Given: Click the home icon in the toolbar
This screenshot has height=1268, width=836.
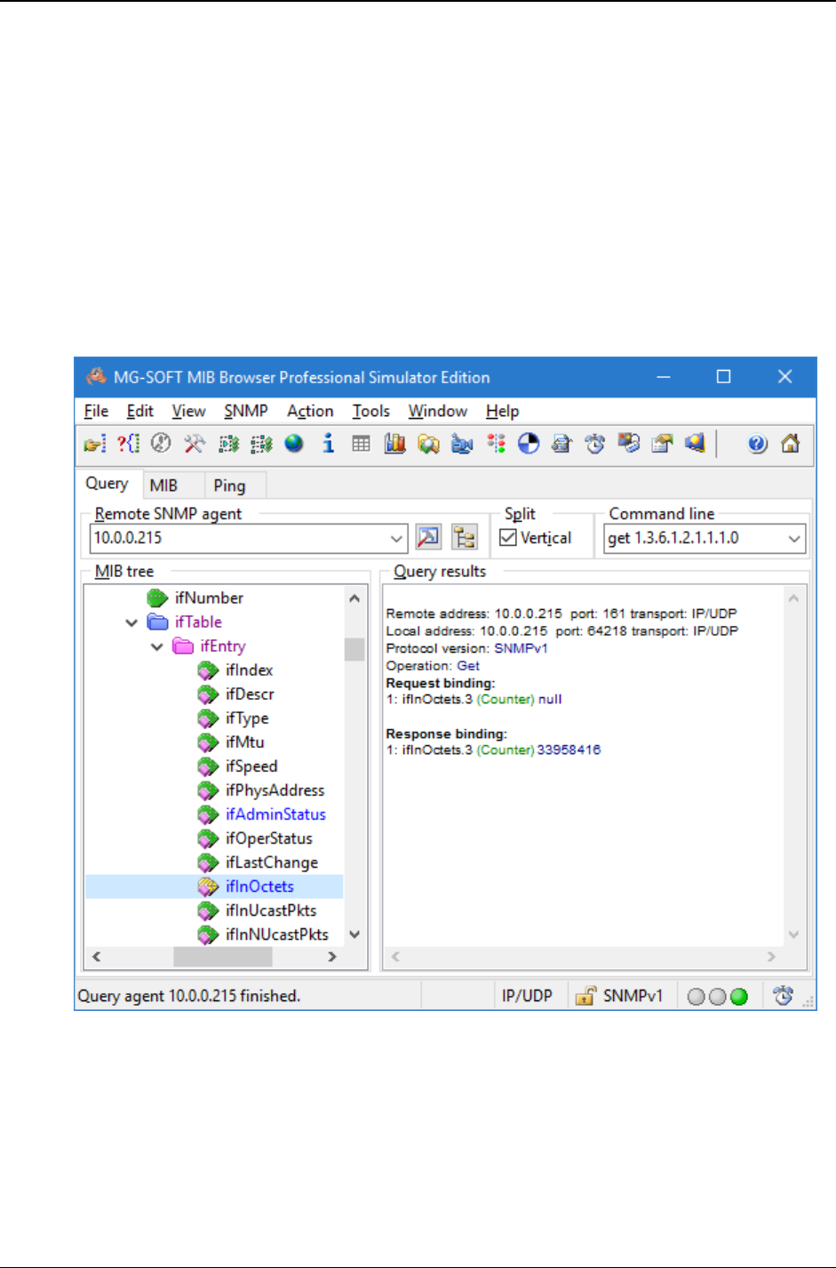Looking at the screenshot, I should tap(790, 443).
